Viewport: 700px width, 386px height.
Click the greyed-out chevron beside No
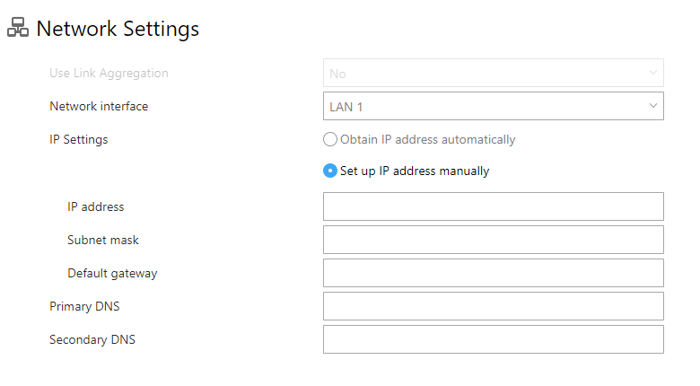652,73
